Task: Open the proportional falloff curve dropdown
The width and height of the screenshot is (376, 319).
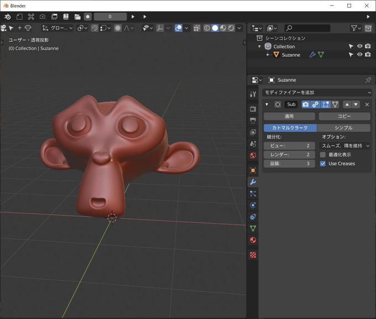Action: click(x=129, y=28)
